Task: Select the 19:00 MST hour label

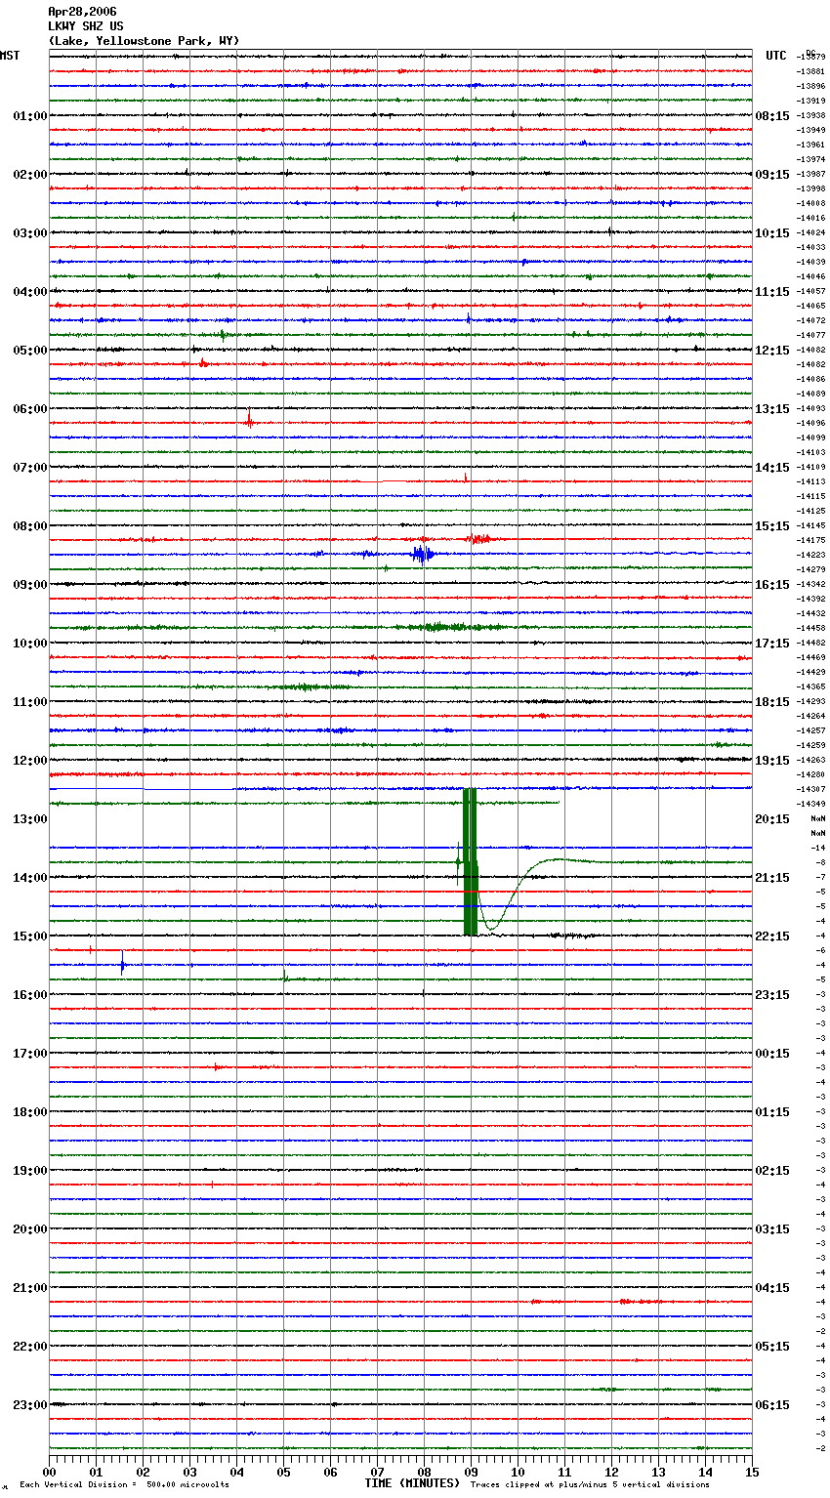Action: point(30,1171)
